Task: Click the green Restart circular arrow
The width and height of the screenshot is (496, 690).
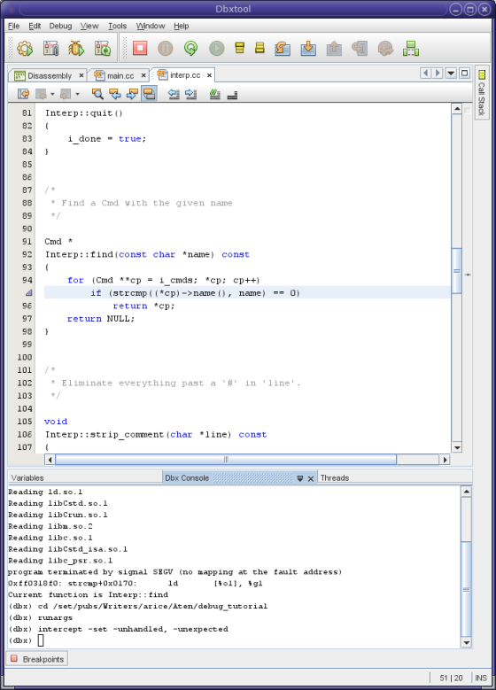Action: [x=191, y=48]
